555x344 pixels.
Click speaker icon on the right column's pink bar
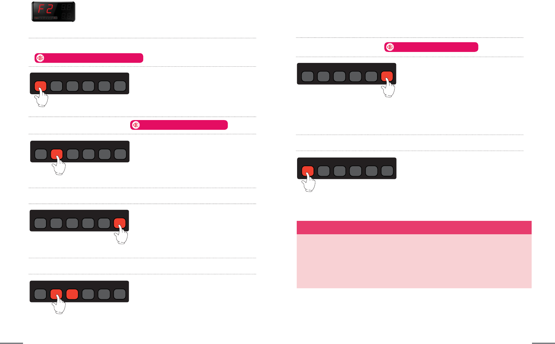390,47
